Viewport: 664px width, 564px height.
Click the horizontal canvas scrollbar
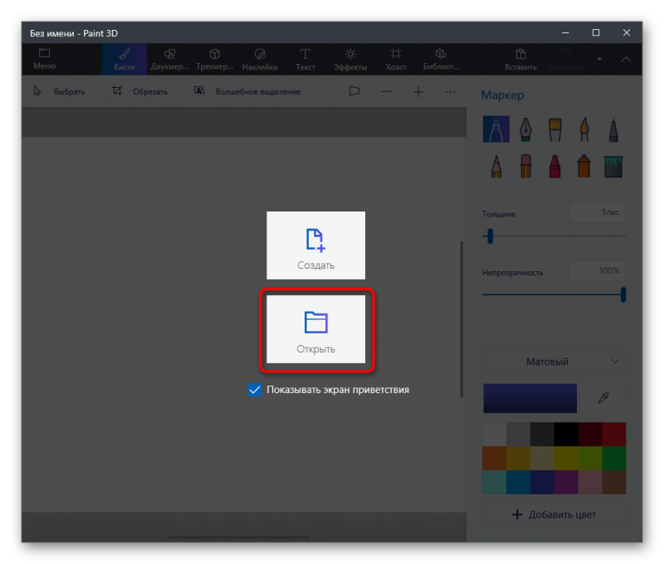tap(238, 537)
